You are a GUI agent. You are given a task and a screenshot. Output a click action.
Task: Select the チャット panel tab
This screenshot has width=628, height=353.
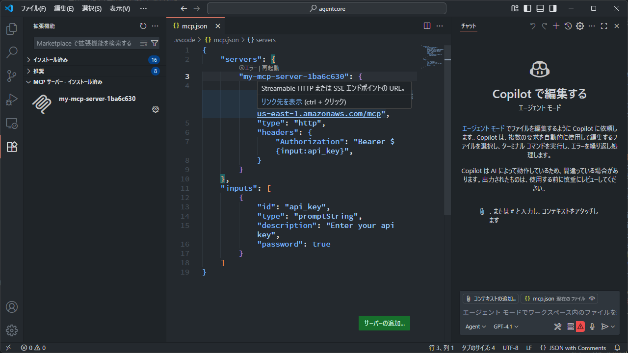pyautogui.click(x=469, y=26)
